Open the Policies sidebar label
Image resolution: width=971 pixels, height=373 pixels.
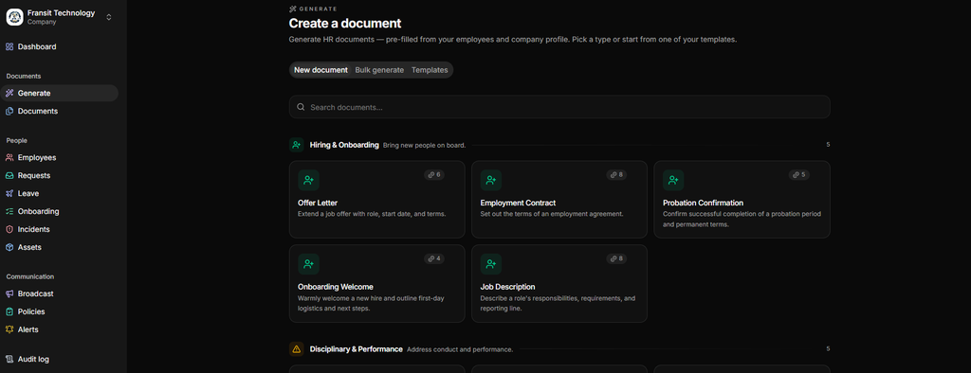31,311
